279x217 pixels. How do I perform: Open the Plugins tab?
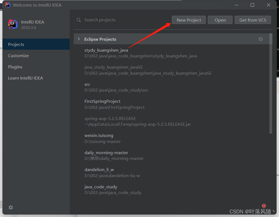click(36, 67)
